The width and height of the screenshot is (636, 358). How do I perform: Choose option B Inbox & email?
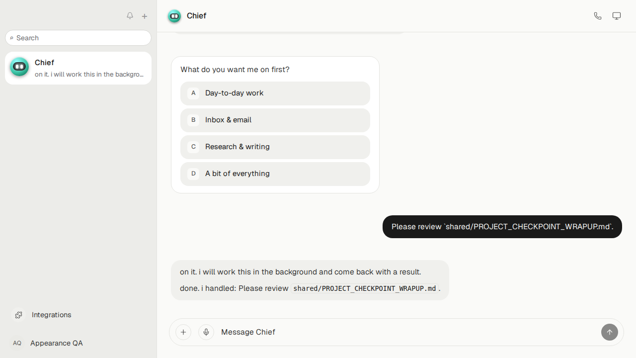pos(275,120)
